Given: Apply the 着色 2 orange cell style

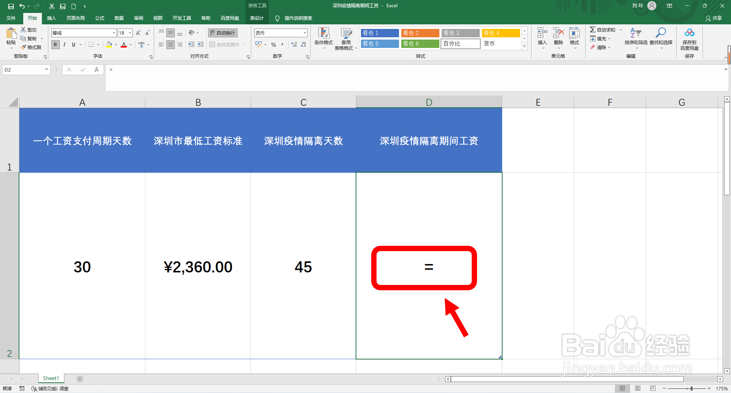Looking at the screenshot, I should pos(420,33).
